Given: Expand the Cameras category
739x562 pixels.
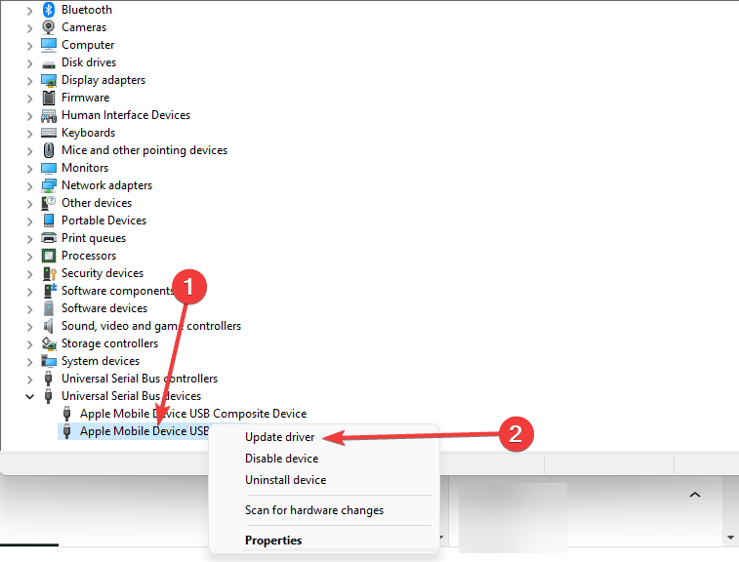Looking at the screenshot, I should coord(29,28).
